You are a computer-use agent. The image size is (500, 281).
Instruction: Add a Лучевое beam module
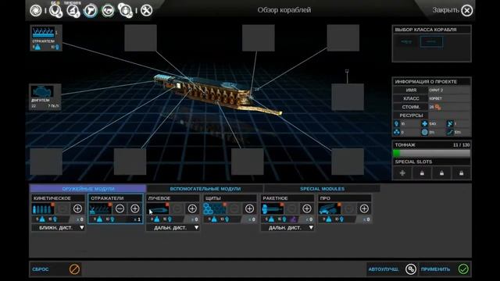(x=192, y=208)
